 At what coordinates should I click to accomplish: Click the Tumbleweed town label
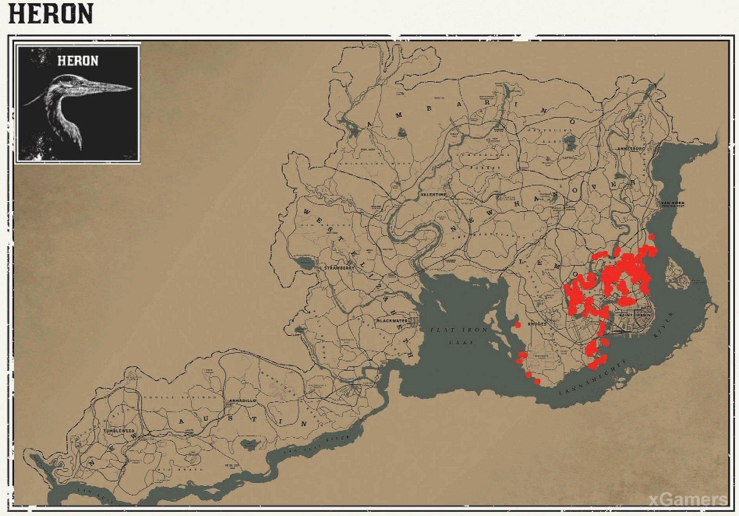point(119,431)
